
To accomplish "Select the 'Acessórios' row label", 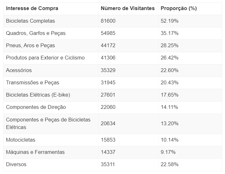I will (19, 70).
